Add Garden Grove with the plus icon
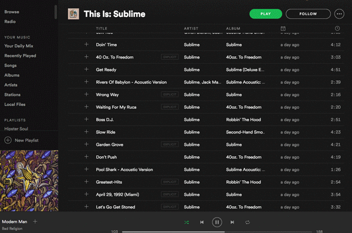The image size is (352, 233). coord(86,144)
